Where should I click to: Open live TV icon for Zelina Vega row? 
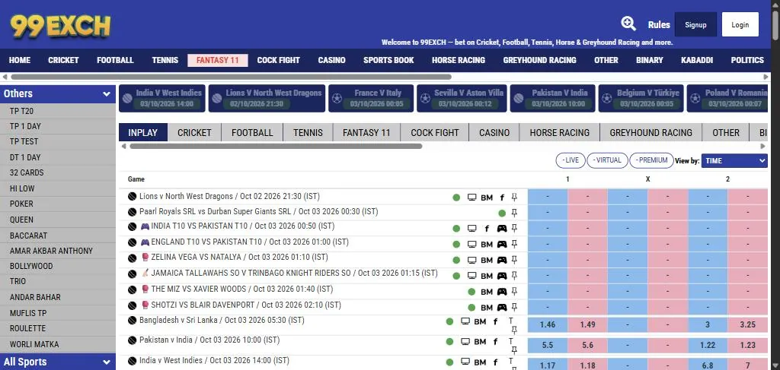[x=472, y=260]
